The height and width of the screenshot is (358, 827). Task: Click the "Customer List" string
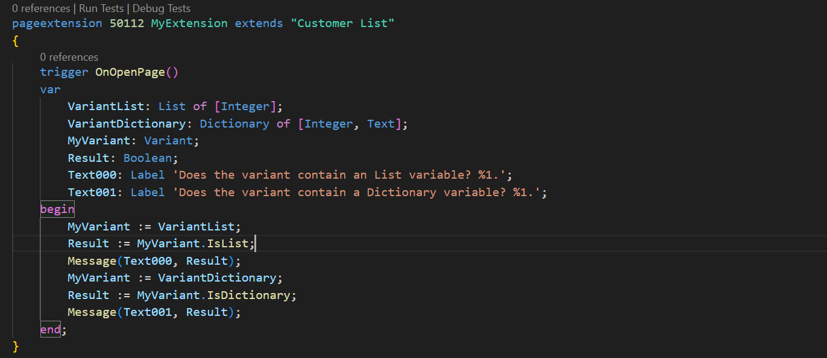342,23
